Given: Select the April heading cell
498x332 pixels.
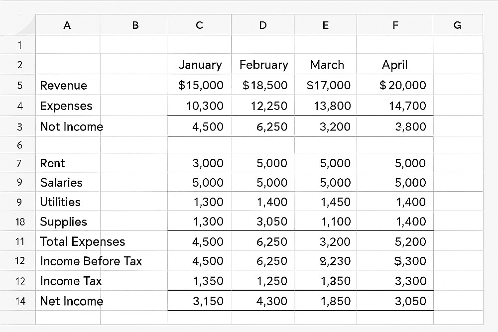Looking at the screenshot, I should click(394, 65).
